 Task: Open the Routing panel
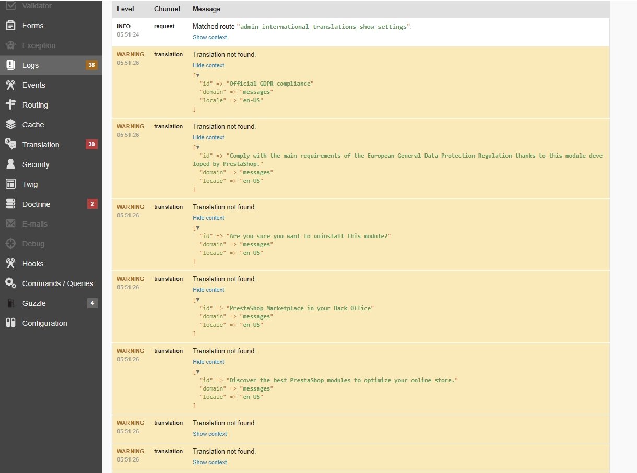point(35,105)
